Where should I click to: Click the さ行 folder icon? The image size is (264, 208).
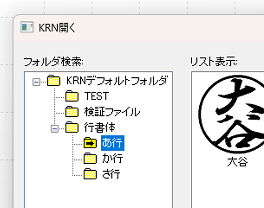90,174
